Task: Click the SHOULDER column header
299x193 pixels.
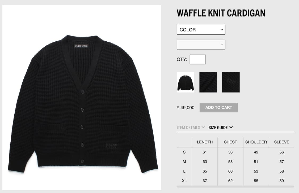Action: pyautogui.click(x=256, y=142)
